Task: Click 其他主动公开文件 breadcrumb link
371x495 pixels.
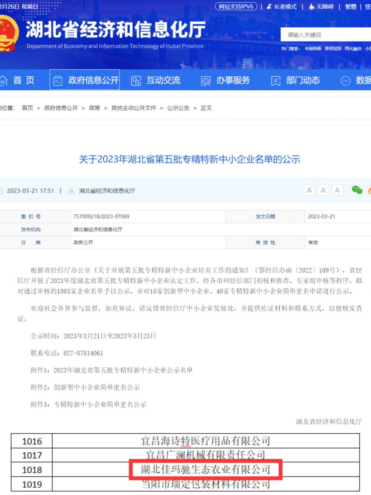Action: (134, 108)
